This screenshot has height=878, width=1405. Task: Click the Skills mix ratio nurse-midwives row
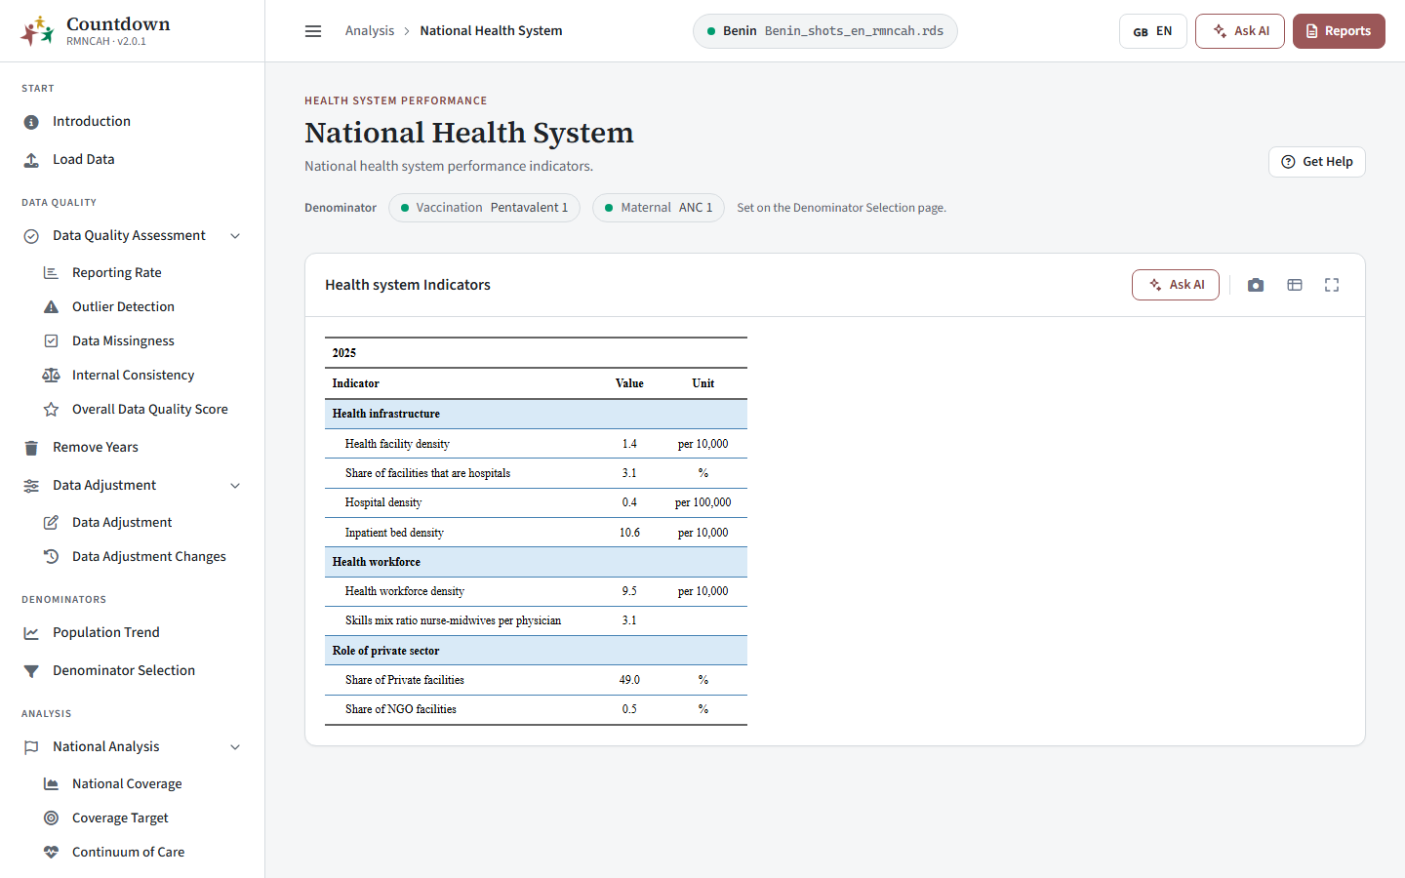click(536, 620)
